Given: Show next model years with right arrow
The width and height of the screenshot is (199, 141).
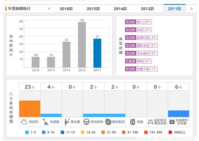Looking at the screenshot, I should click(191, 8).
